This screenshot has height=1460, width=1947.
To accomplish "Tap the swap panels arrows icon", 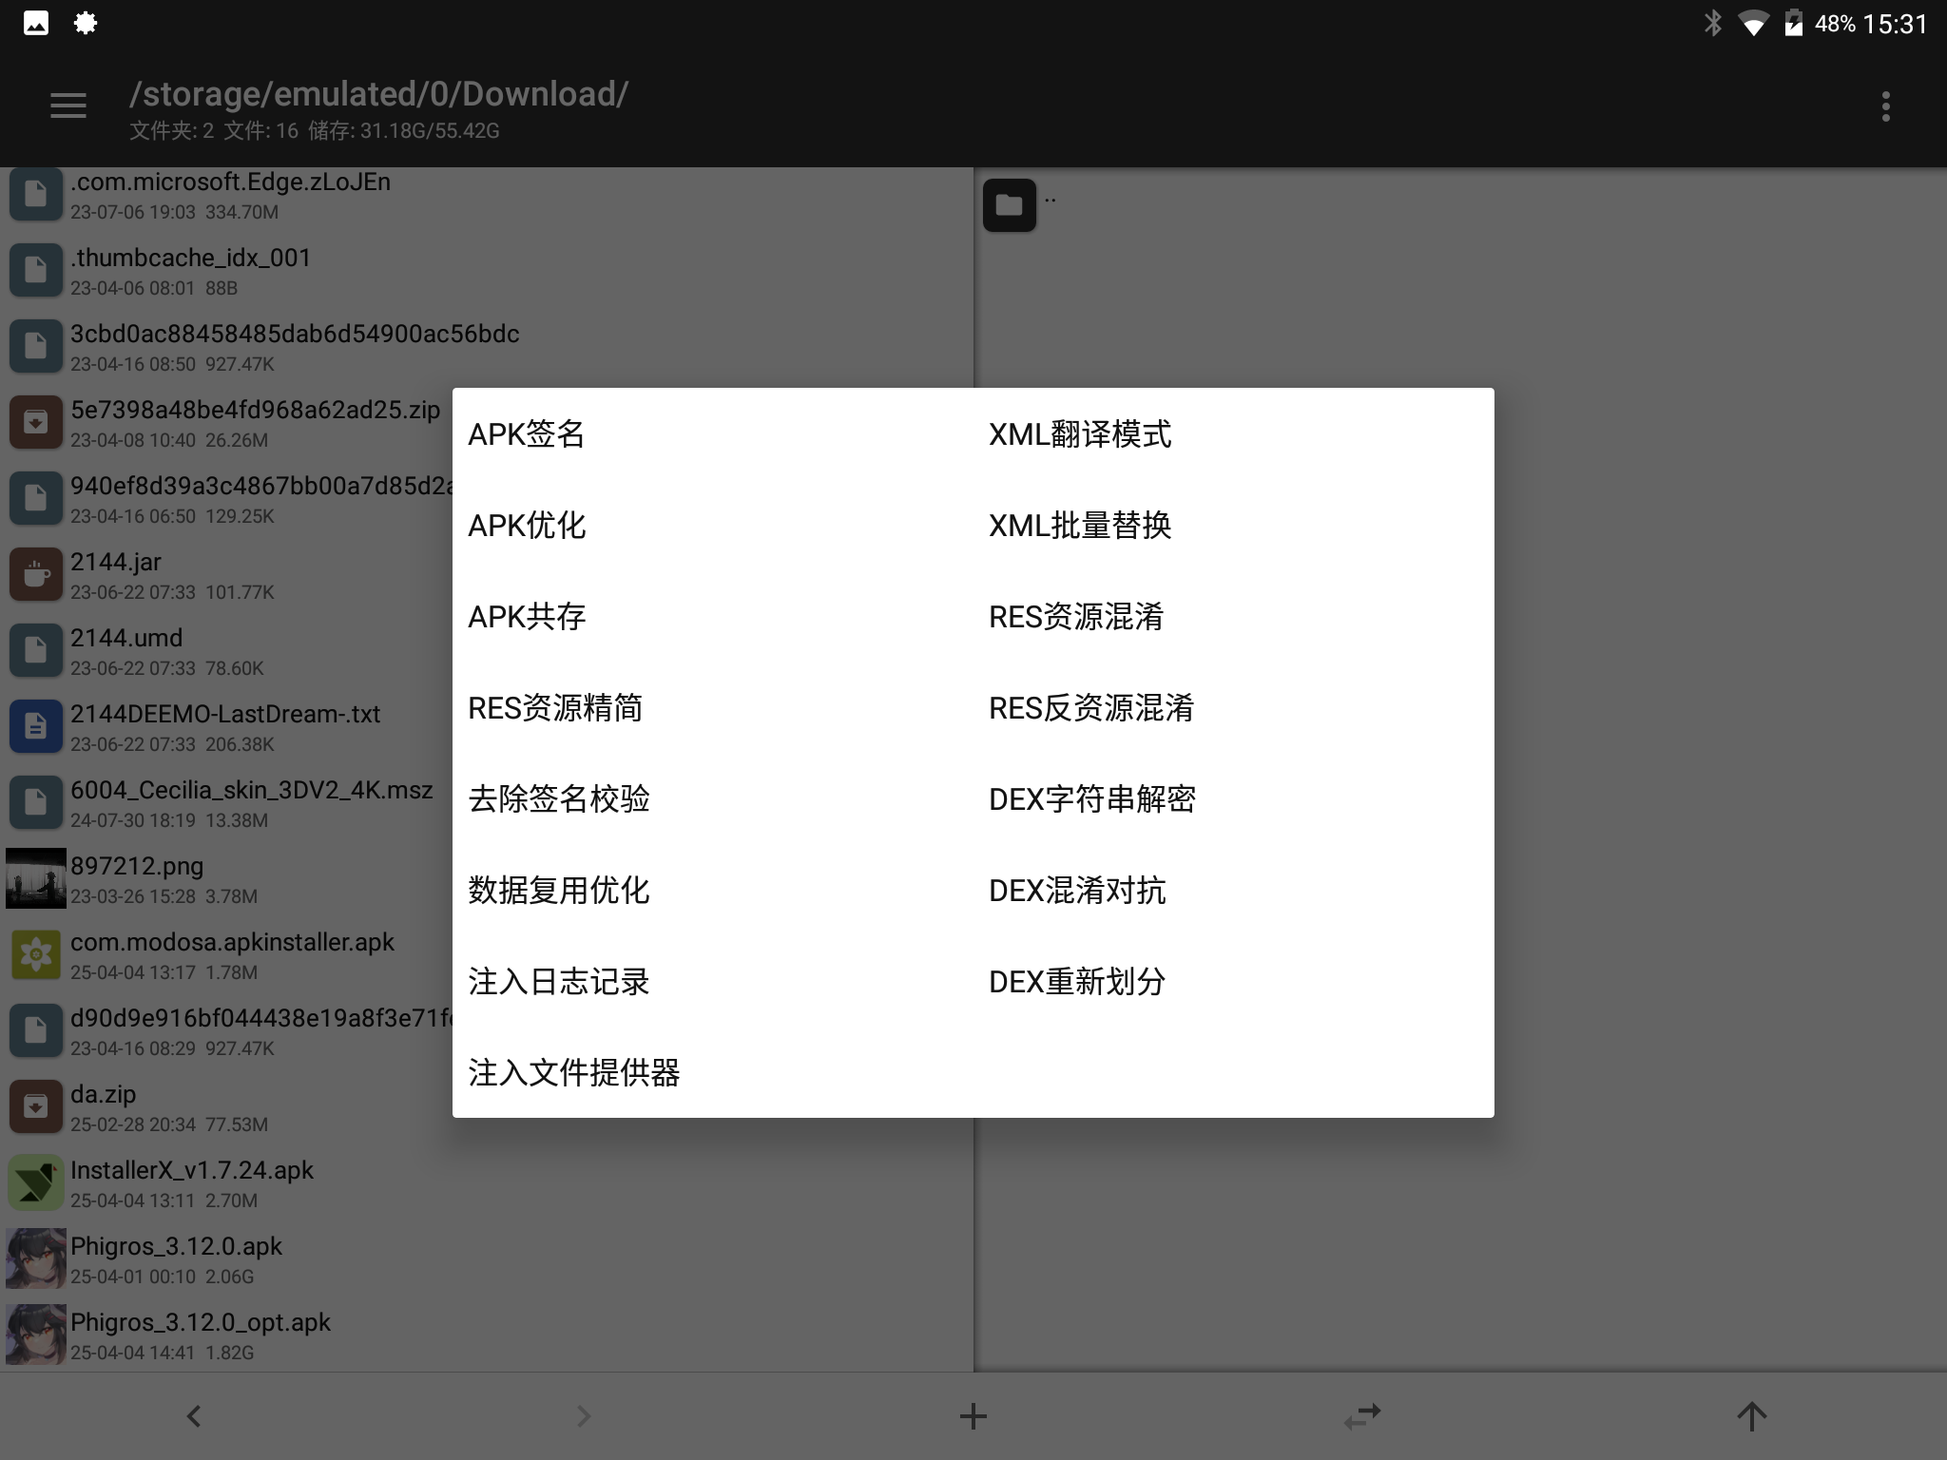I will (1362, 1416).
